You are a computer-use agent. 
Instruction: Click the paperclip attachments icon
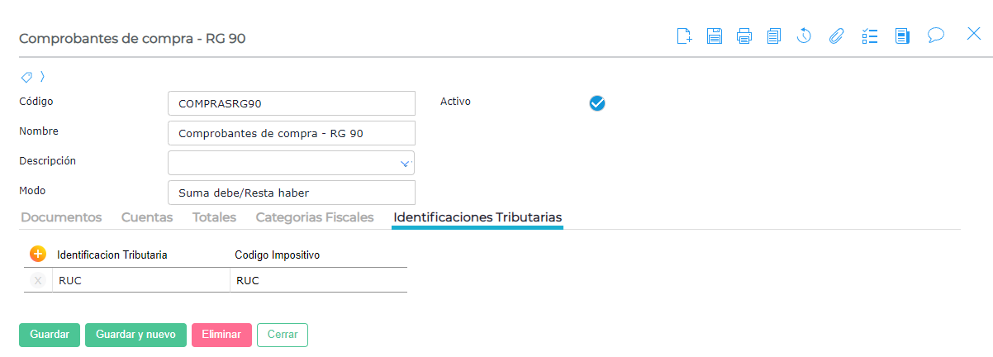(836, 36)
